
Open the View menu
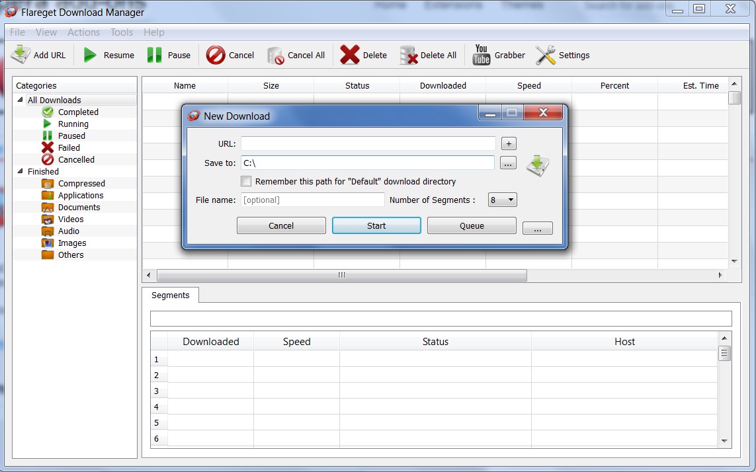tap(46, 32)
